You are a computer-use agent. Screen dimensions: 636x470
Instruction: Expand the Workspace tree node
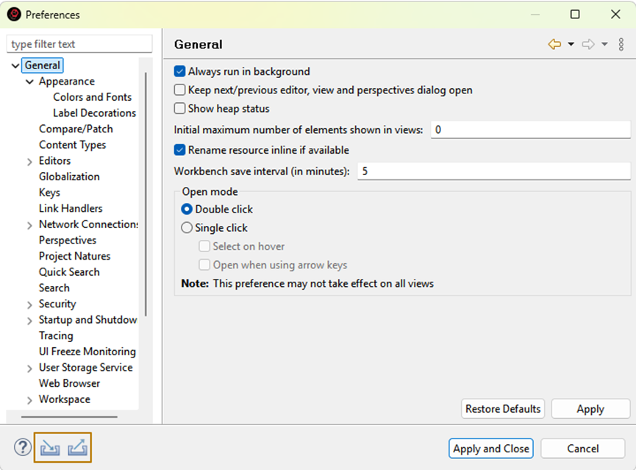pyautogui.click(x=30, y=400)
